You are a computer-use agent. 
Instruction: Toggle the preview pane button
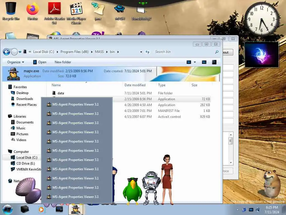[204, 62]
